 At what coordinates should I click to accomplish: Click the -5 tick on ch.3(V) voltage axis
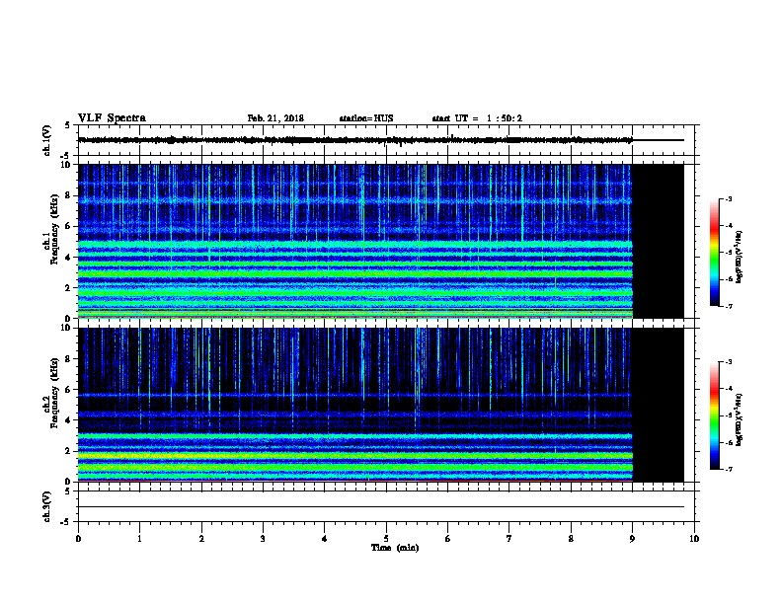coord(65,522)
